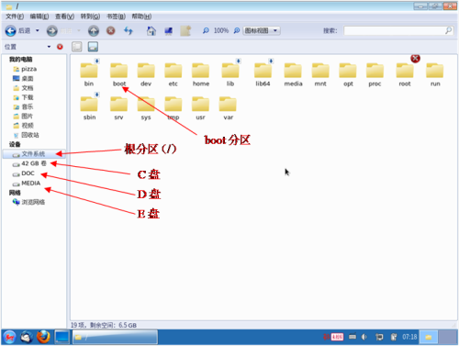Click the show desktop taskbar icon

(x=62, y=337)
